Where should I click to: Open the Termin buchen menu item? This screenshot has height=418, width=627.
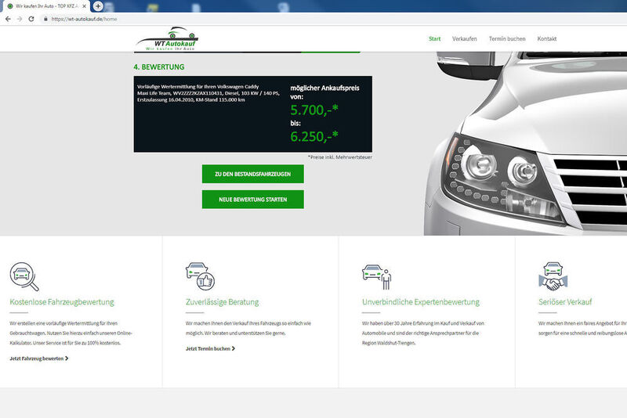[507, 38]
